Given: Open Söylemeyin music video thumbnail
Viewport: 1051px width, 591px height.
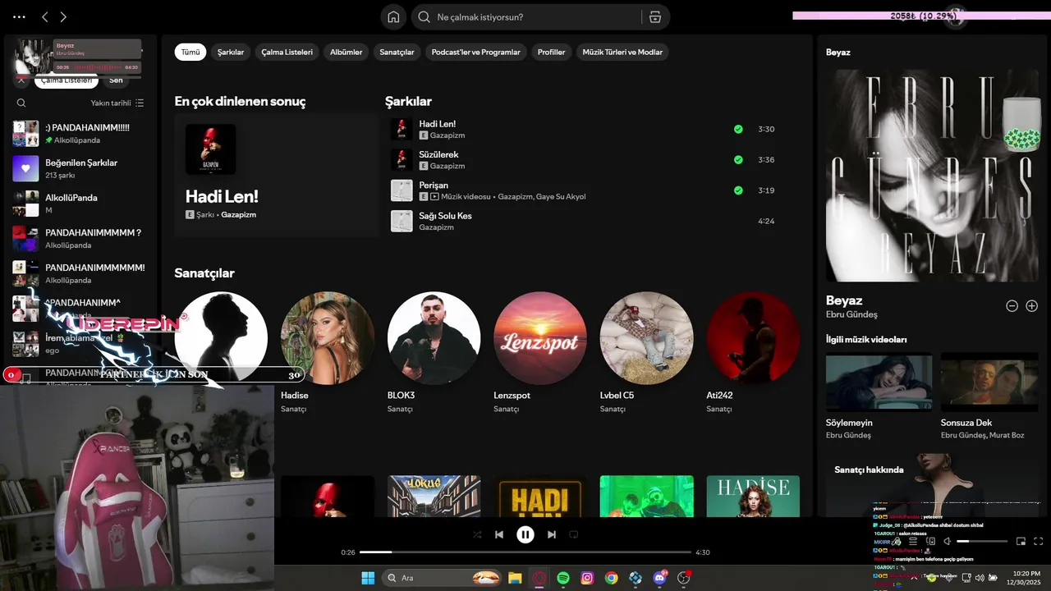Looking at the screenshot, I should [x=879, y=382].
